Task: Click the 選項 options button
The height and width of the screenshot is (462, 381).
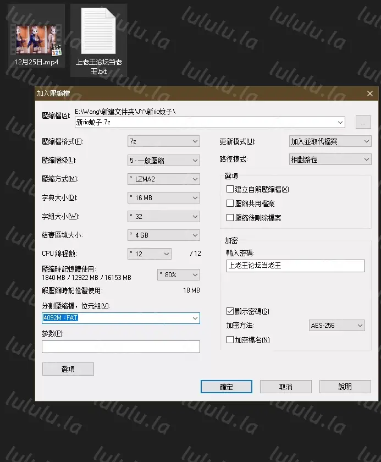Action: coord(68,369)
